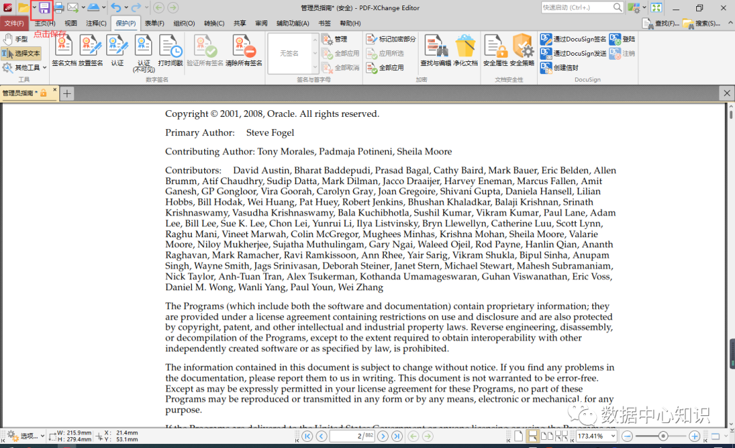
Task: Expand the open file dropdown arrow
Action: point(34,7)
